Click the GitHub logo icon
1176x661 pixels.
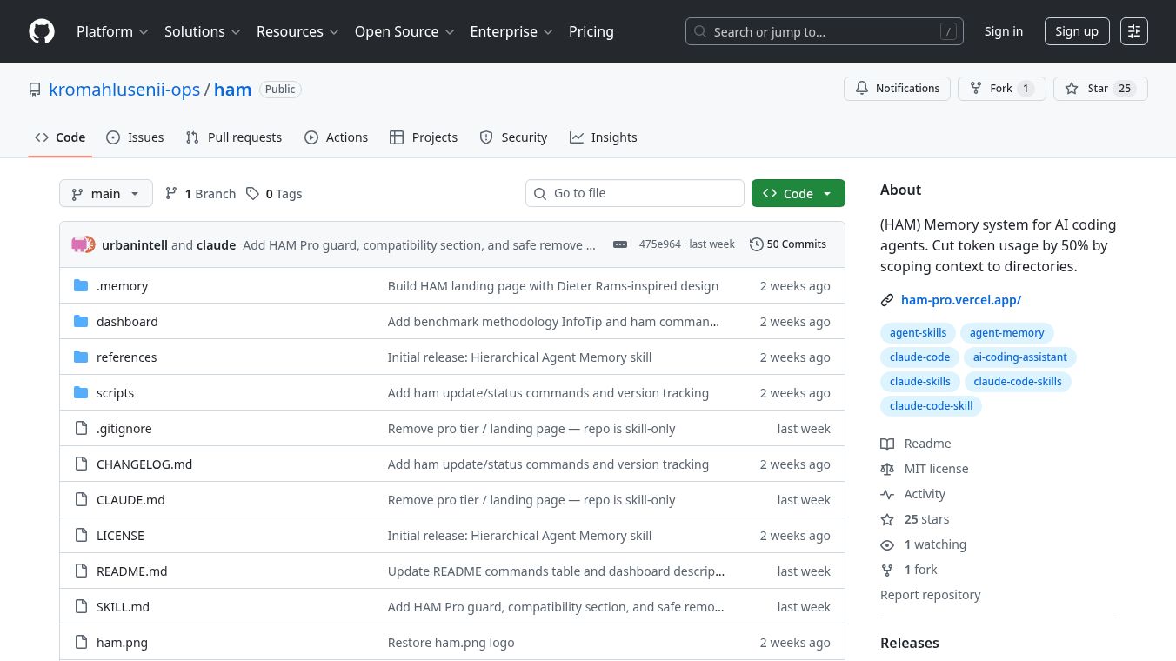(42, 31)
